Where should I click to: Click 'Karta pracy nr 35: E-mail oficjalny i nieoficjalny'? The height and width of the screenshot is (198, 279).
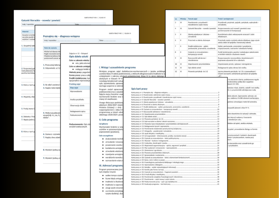175,174
